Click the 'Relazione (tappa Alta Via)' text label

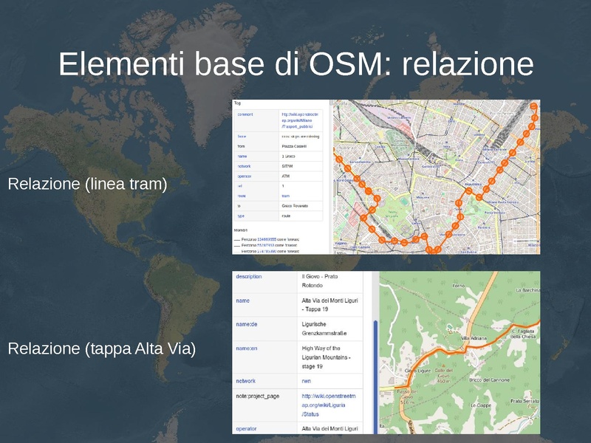coord(101,348)
